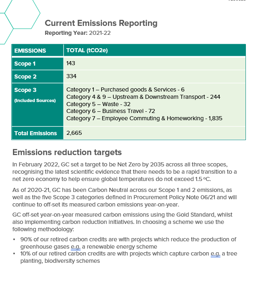Click the total value 2,665

pos(74,133)
